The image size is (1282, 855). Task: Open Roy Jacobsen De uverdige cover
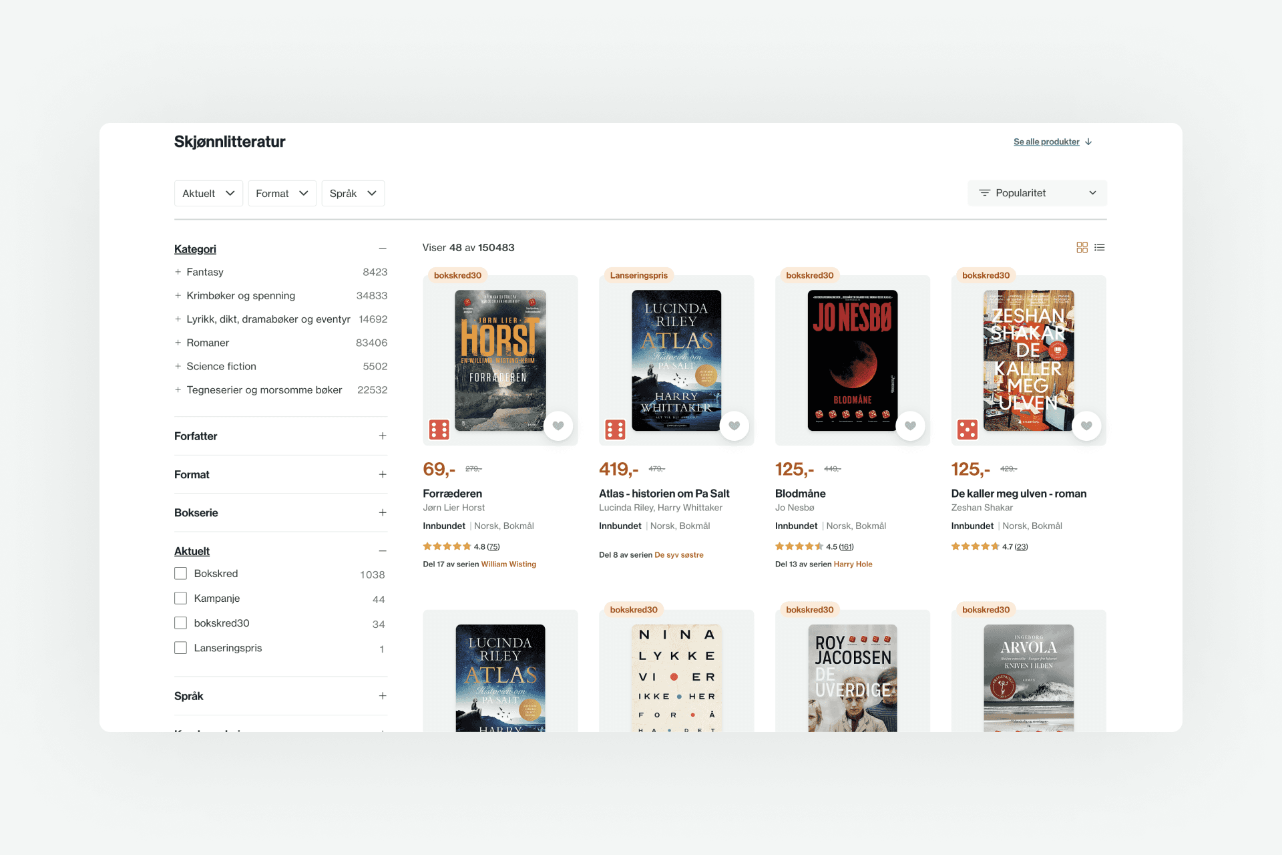853,678
